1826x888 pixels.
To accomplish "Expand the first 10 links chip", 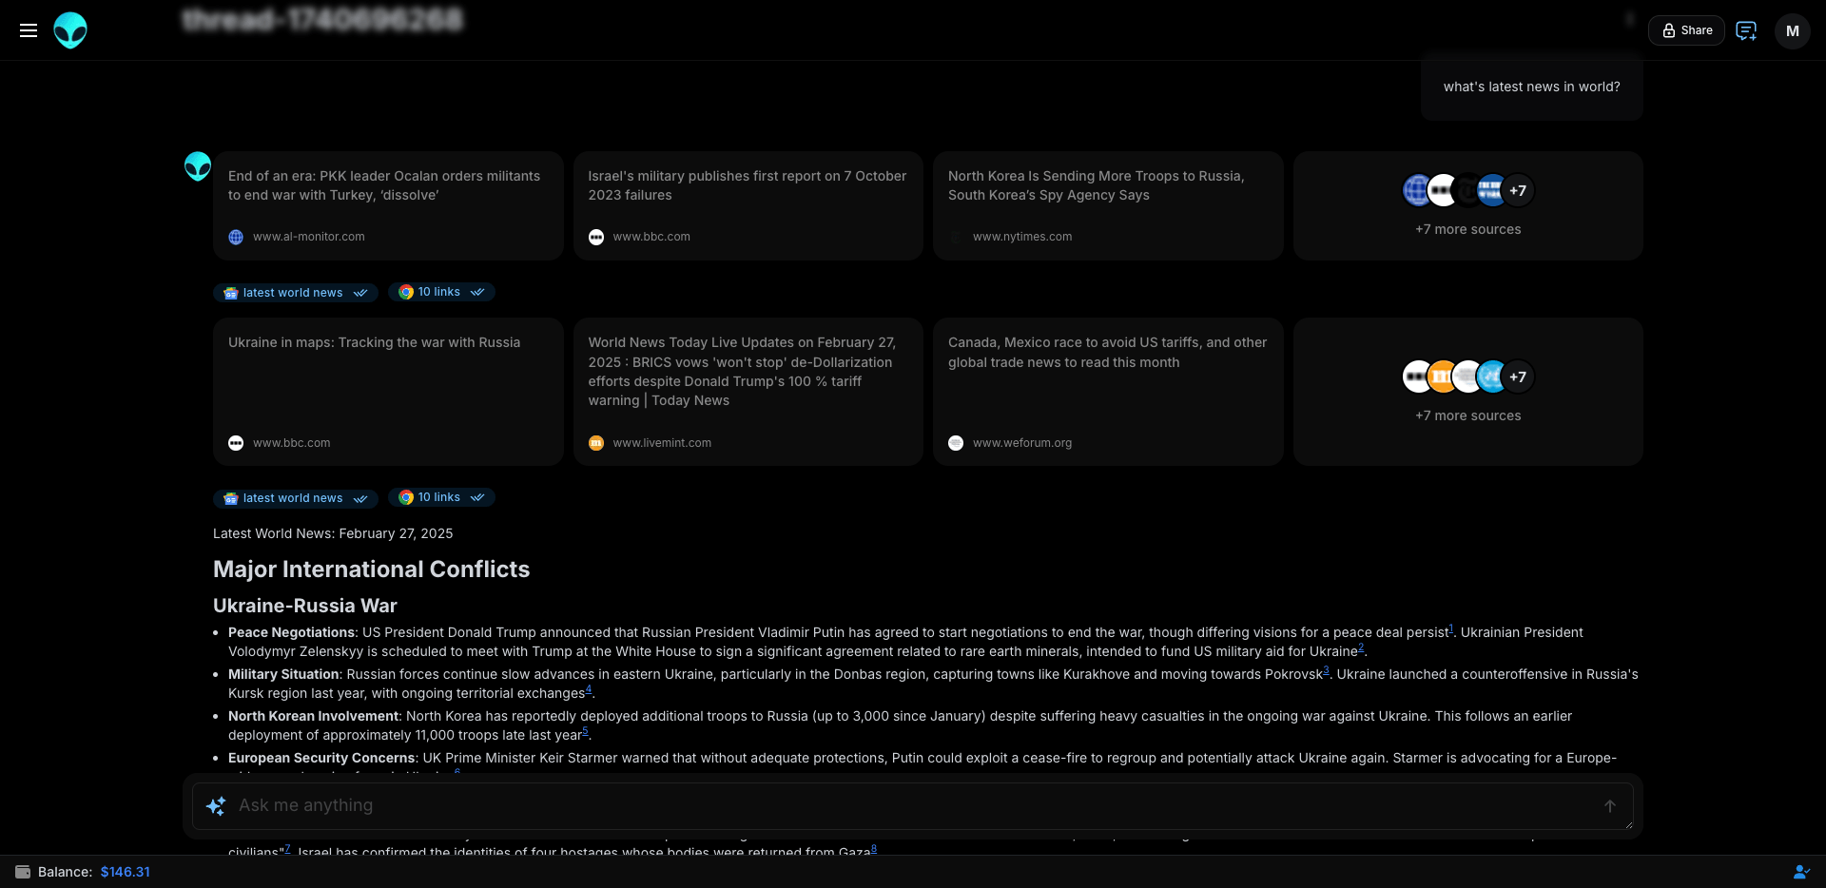I will point(441,292).
